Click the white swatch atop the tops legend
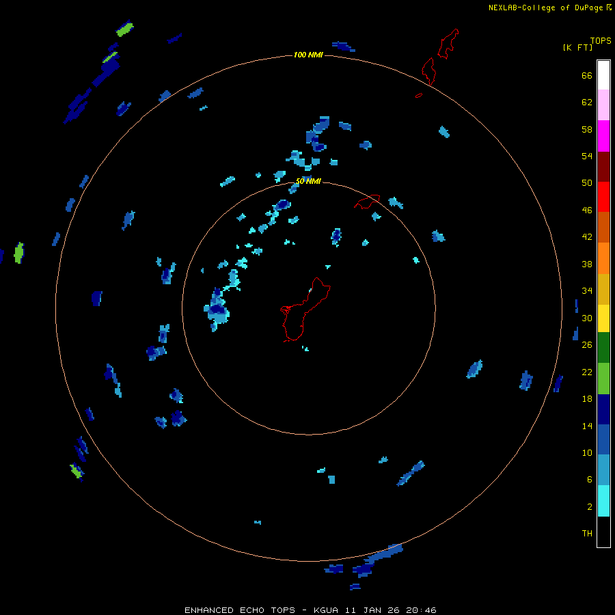Image resolution: width=615 pixels, height=615 pixels. pyautogui.click(x=603, y=75)
